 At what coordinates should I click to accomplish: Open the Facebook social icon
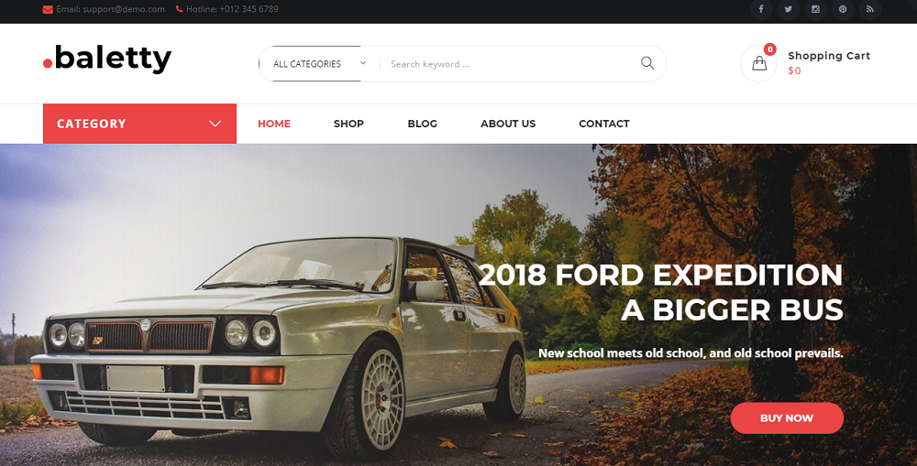pyautogui.click(x=761, y=9)
